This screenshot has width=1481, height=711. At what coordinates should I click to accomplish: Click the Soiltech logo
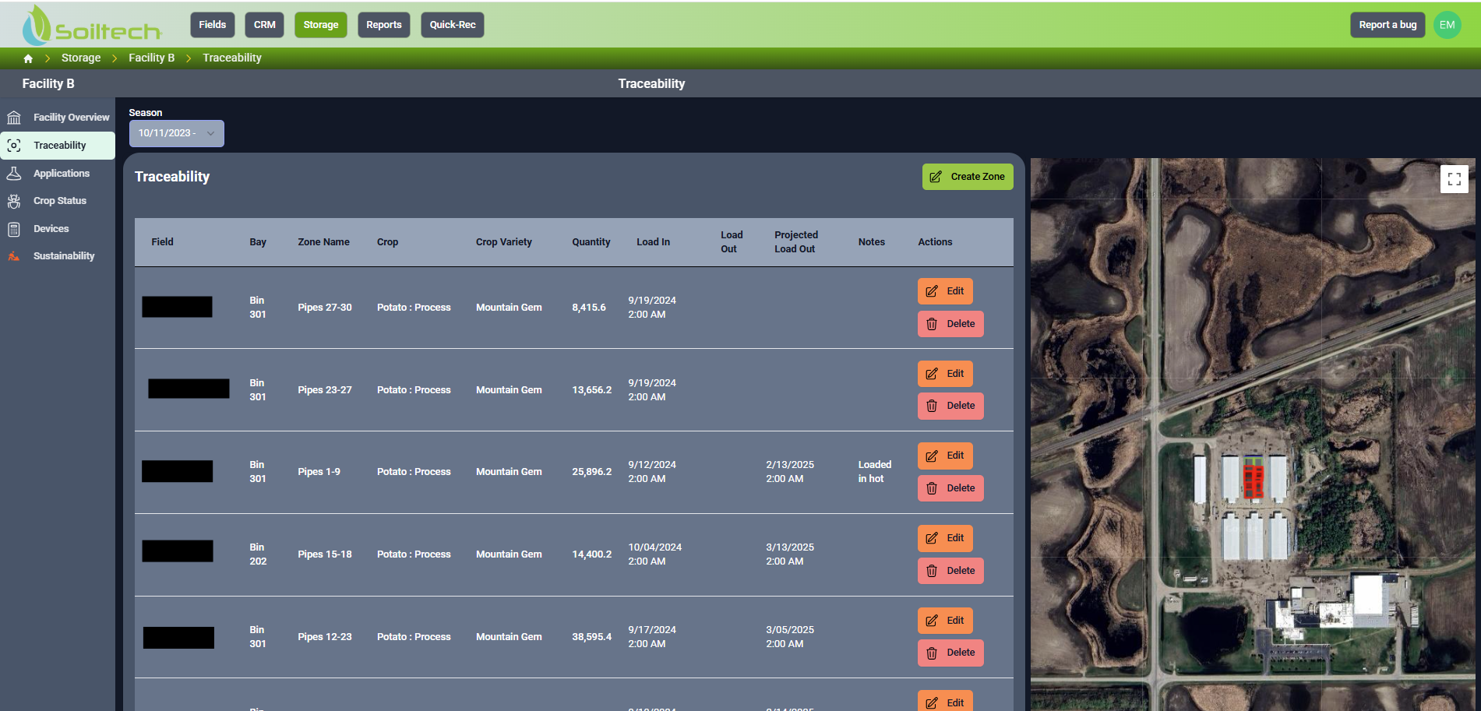91,25
